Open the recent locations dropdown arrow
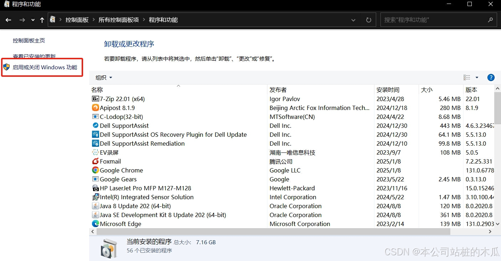Screen dimensions: 501x261 (33, 20)
